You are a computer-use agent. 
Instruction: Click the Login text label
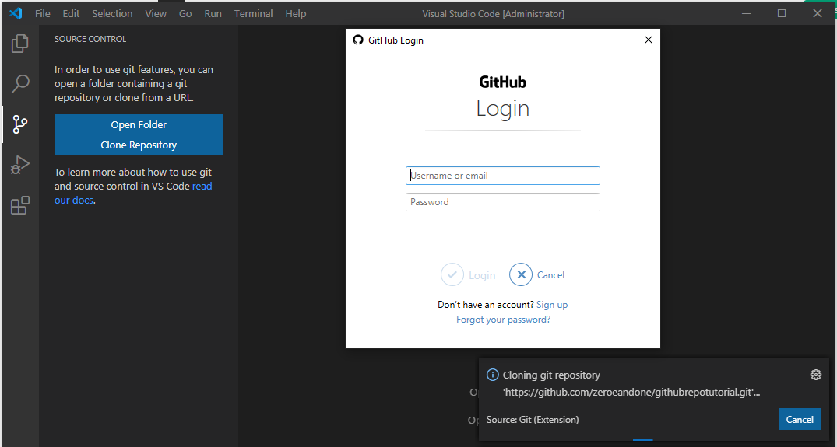pos(482,275)
